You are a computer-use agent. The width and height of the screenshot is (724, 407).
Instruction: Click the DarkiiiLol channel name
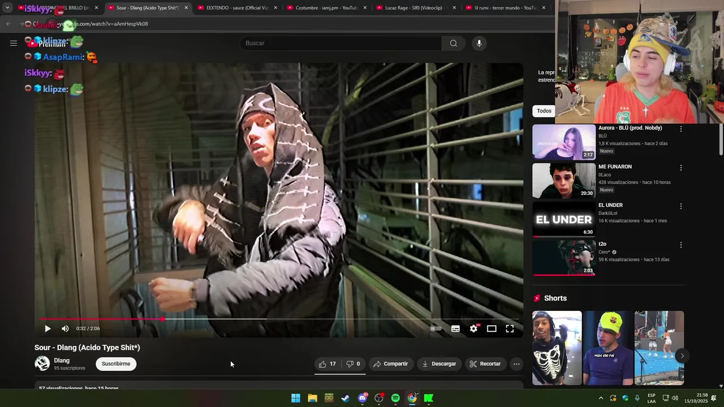(608, 213)
